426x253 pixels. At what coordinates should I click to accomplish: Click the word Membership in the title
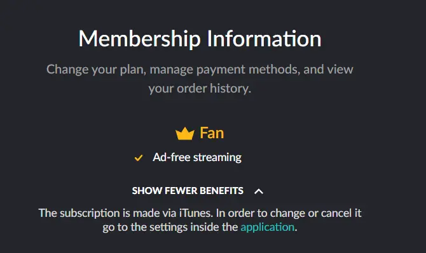tap(140, 39)
